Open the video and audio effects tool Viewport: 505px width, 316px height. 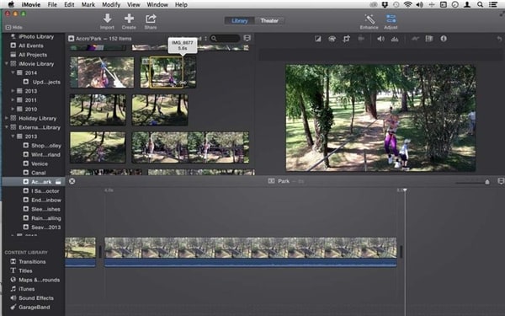tap(429, 39)
